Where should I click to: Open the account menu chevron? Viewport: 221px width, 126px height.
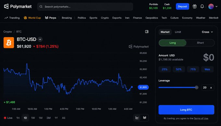[x=216, y=6]
